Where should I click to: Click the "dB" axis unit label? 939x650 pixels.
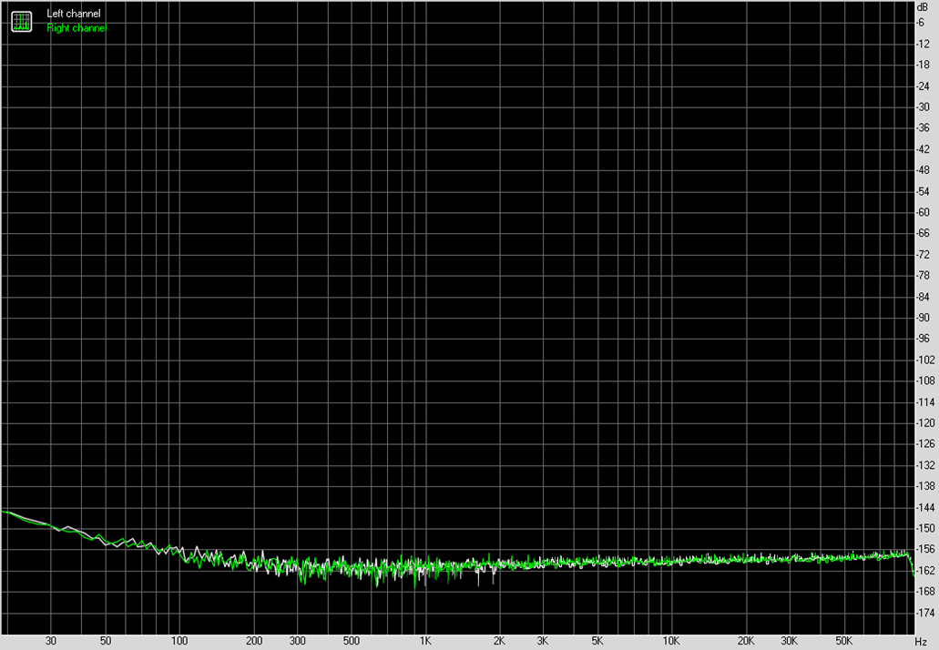(923, 8)
